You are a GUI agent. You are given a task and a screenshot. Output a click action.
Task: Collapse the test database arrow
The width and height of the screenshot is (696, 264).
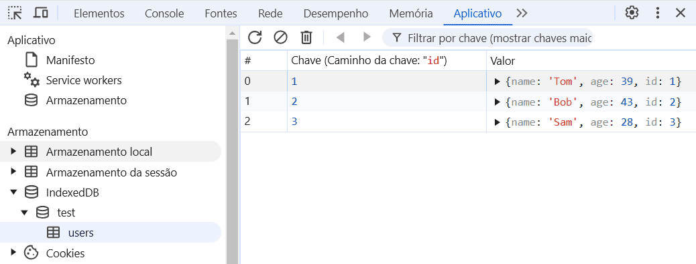click(24, 213)
